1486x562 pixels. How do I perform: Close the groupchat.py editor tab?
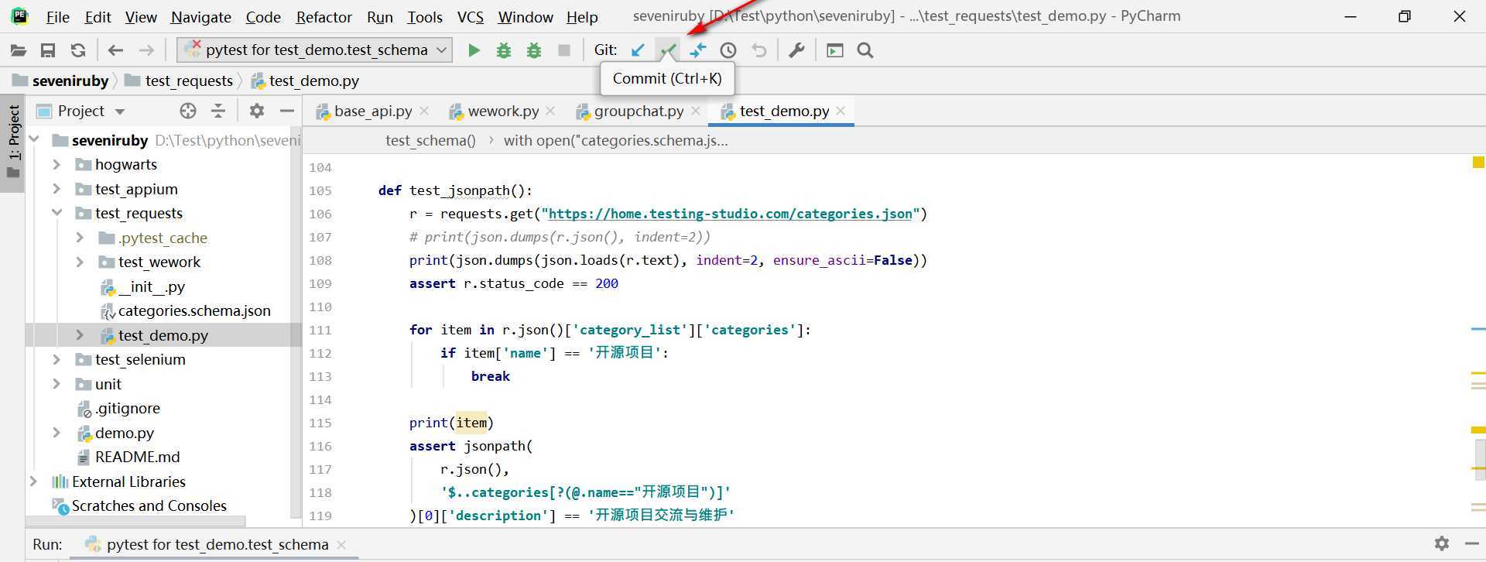(696, 111)
